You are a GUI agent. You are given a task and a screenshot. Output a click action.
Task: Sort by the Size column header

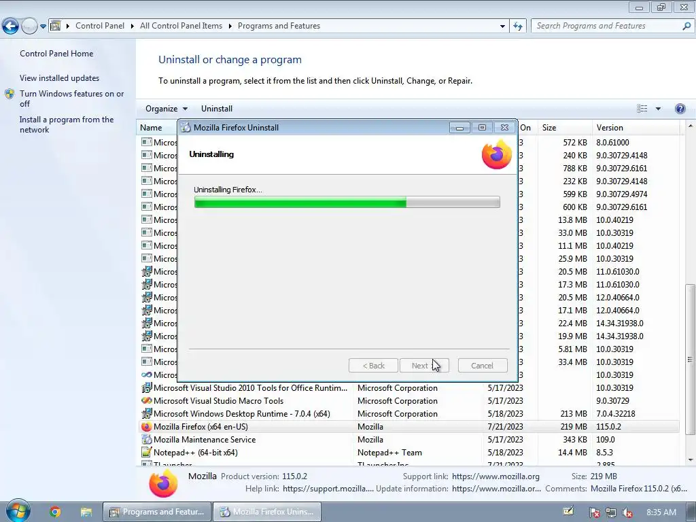click(x=549, y=128)
